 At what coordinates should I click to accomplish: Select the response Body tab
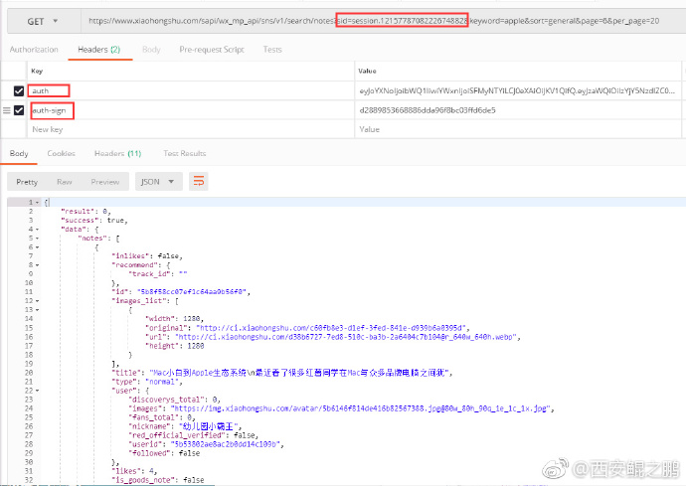pyautogui.click(x=19, y=153)
